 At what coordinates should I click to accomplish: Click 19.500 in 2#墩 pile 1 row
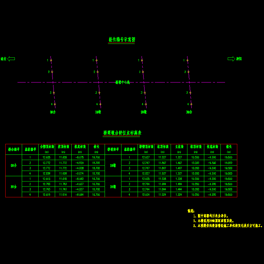(x=228, y=179)
